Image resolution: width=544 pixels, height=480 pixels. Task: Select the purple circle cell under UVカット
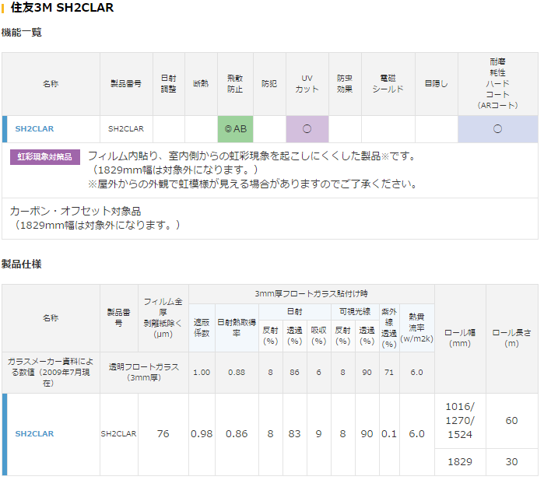[x=307, y=128]
